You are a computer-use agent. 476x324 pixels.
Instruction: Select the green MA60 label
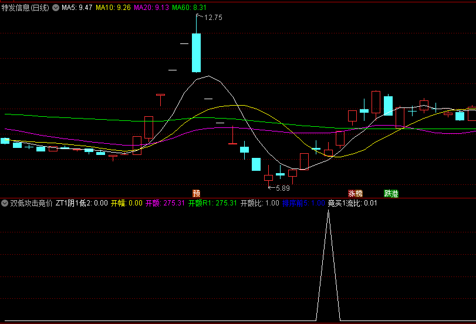[x=189, y=8]
